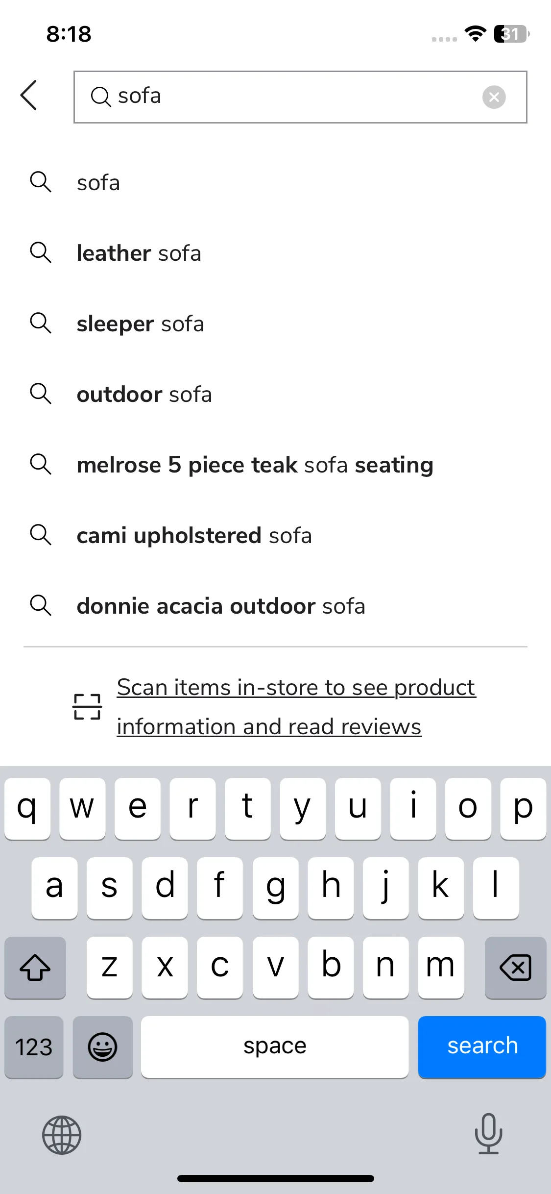Toggle the shift key
Image resolution: width=551 pixels, height=1194 pixels.
click(35, 968)
